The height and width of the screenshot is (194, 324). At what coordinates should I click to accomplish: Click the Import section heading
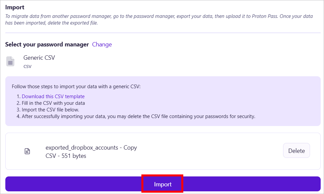click(15, 7)
